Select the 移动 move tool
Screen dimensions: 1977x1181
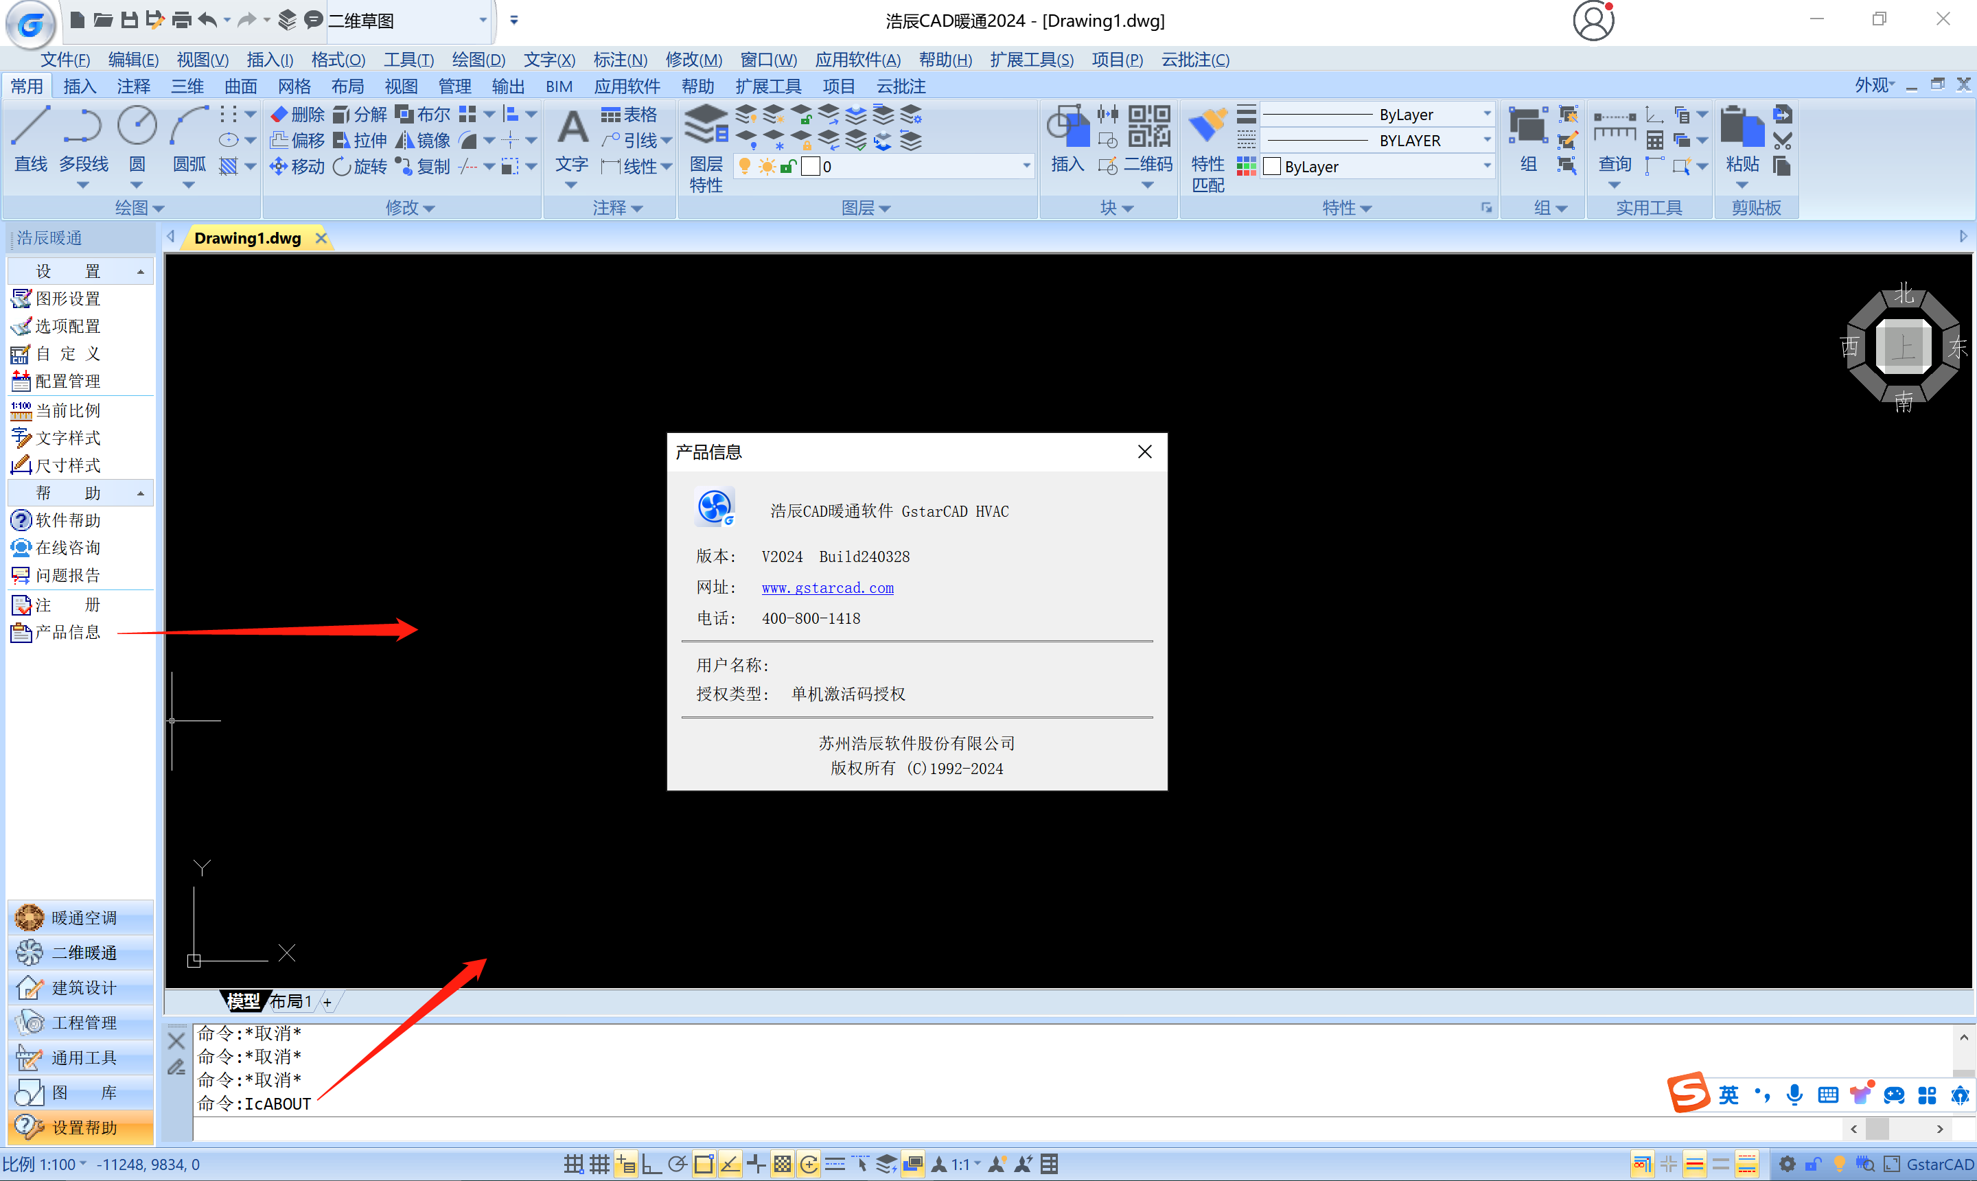[x=297, y=166]
